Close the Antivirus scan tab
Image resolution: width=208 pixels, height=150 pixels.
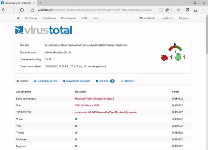pos(34,3)
